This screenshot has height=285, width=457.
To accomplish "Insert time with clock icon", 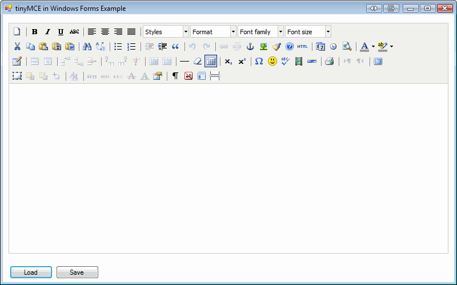I will coord(334,46).
